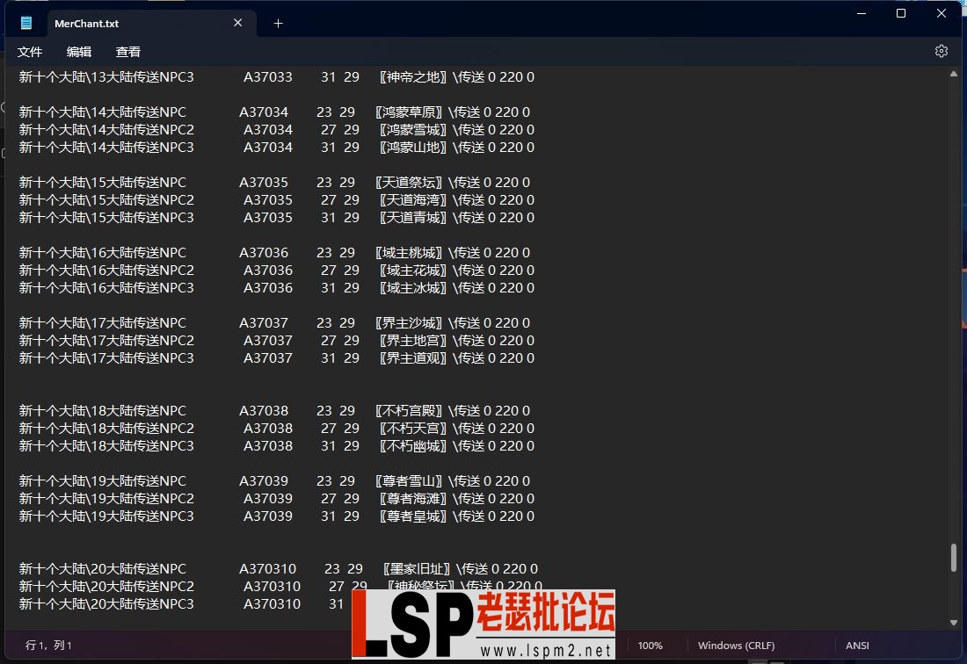Click the text 〖鸿蒙山地〗

(413, 148)
